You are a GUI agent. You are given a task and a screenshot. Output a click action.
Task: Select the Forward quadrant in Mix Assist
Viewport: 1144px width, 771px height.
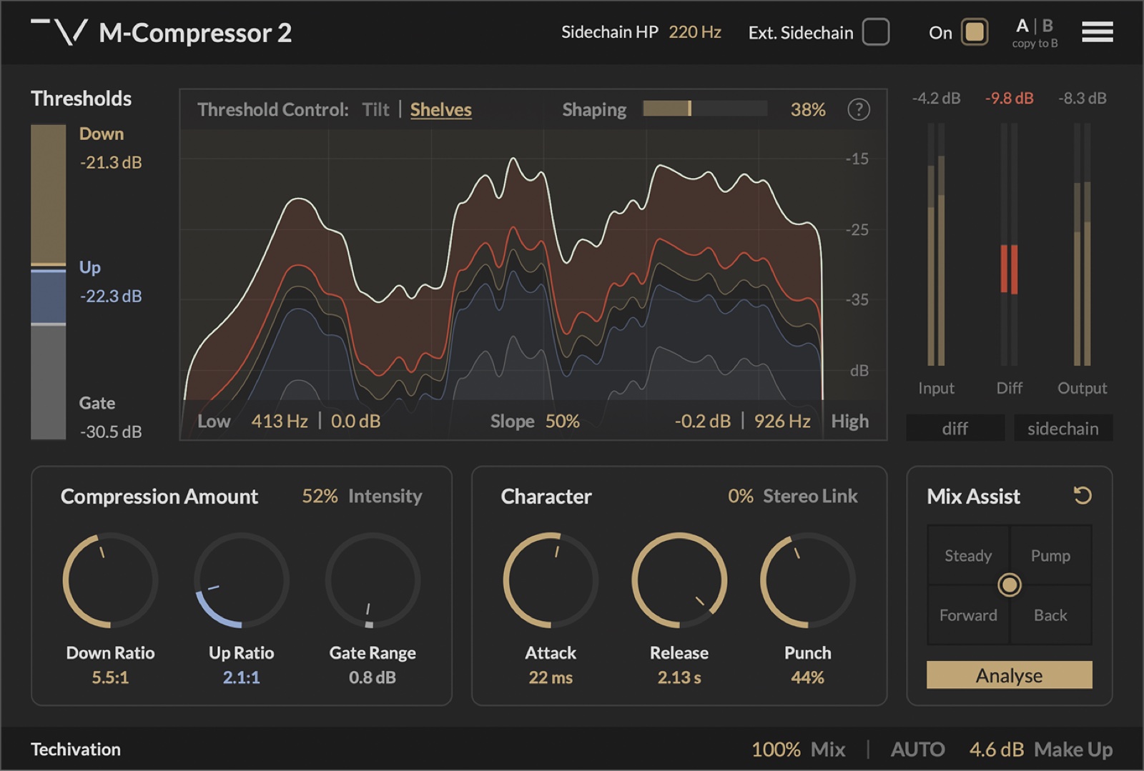968,615
